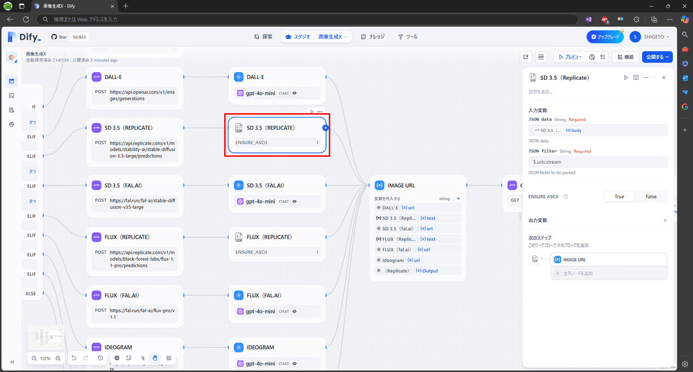This screenshot has width=693, height=372.
Task: Open API access icon in left sidebar
Action: coord(12,95)
